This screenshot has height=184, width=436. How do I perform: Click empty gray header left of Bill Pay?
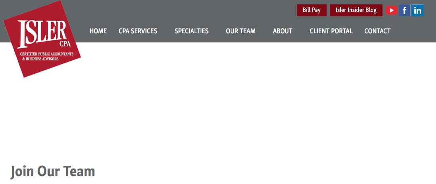point(198,10)
